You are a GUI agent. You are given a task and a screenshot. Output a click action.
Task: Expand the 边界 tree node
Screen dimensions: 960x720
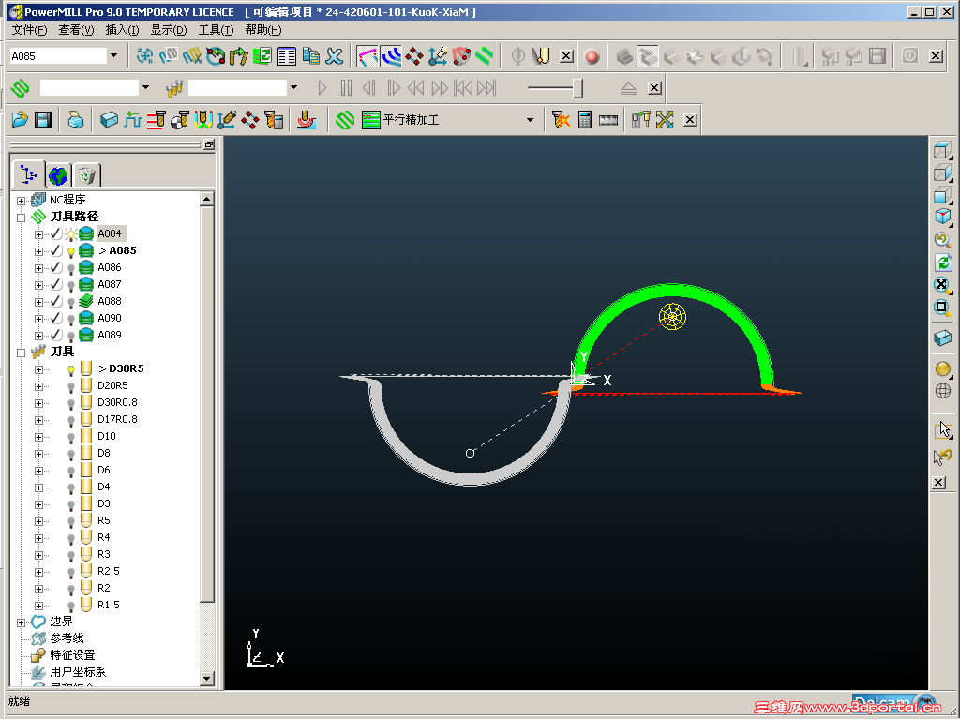[x=21, y=622]
